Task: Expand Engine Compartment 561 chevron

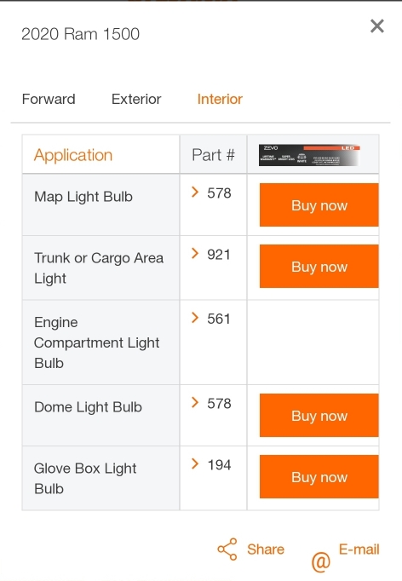Action: (x=195, y=318)
